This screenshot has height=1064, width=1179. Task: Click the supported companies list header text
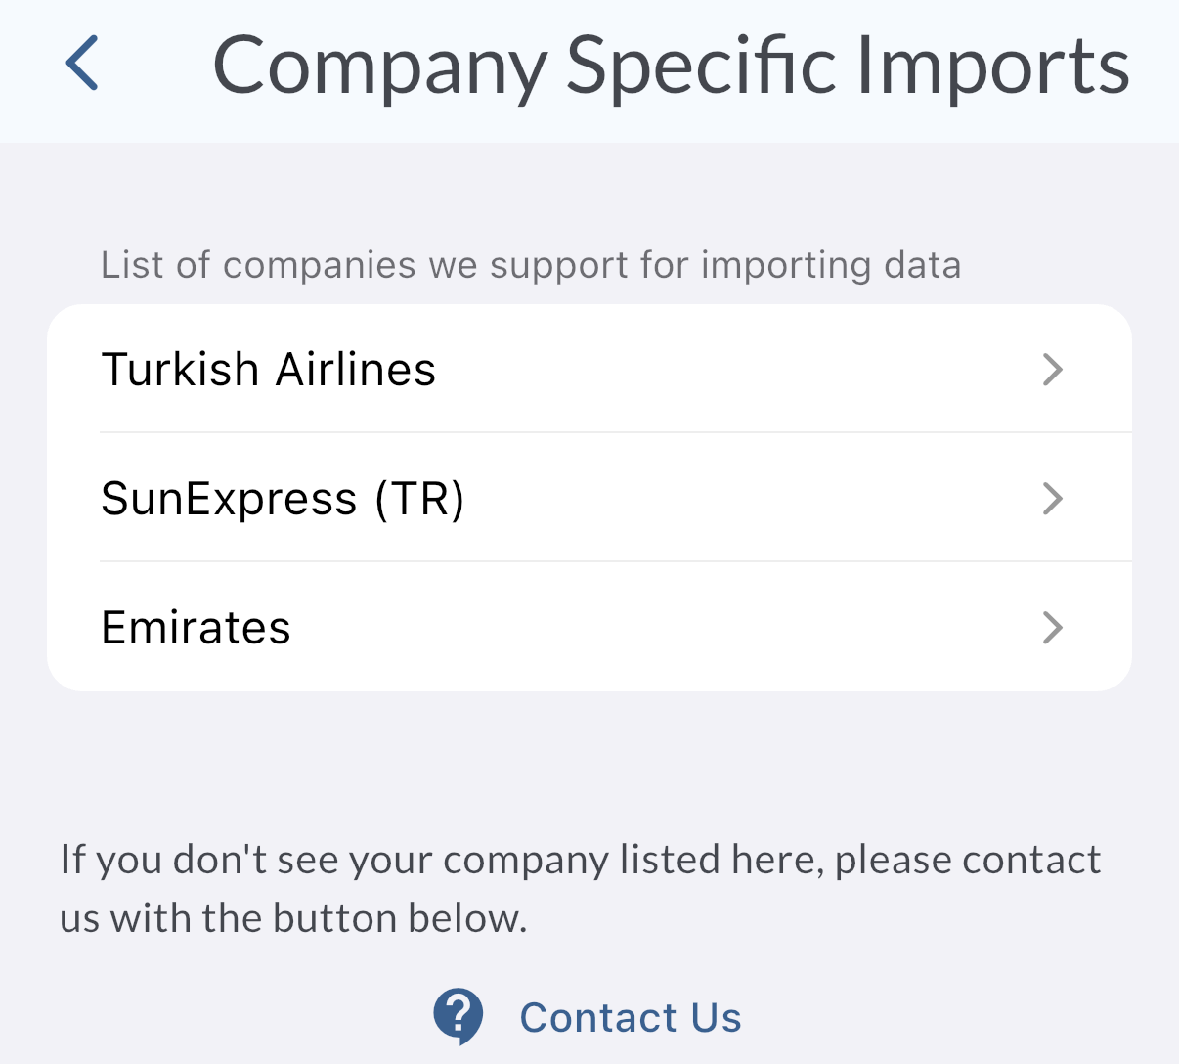[531, 265]
